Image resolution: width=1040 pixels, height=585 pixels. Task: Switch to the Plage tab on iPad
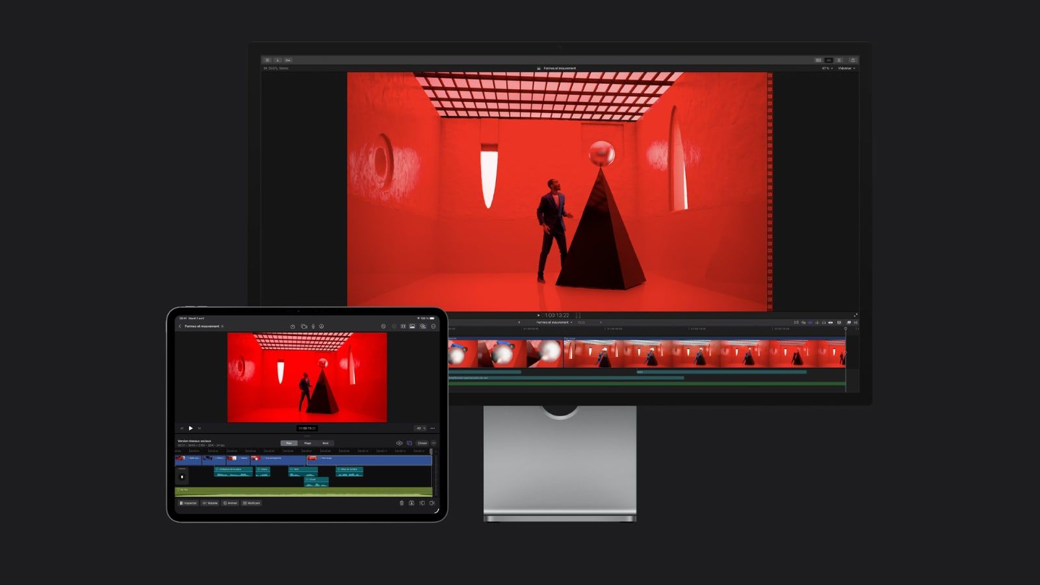tap(307, 443)
